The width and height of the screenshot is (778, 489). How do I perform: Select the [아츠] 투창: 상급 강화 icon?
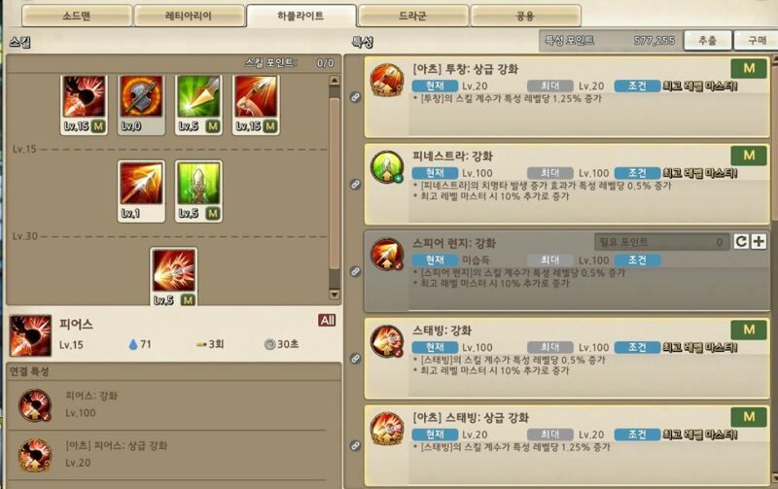click(387, 80)
